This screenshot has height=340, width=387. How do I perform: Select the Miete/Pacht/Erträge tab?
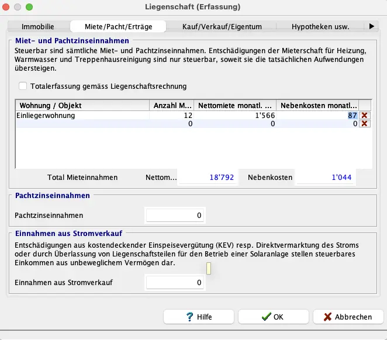tap(118, 26)
